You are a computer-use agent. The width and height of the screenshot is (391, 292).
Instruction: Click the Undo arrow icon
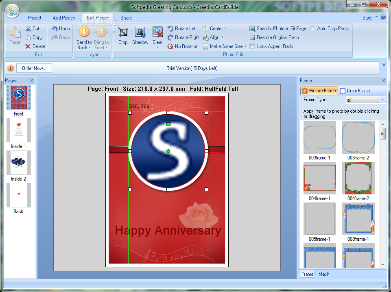tap(55, 28)
